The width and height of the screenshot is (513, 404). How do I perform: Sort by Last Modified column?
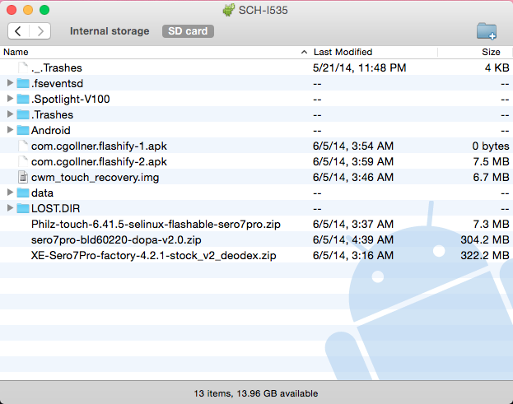click(x=371, y=52)
